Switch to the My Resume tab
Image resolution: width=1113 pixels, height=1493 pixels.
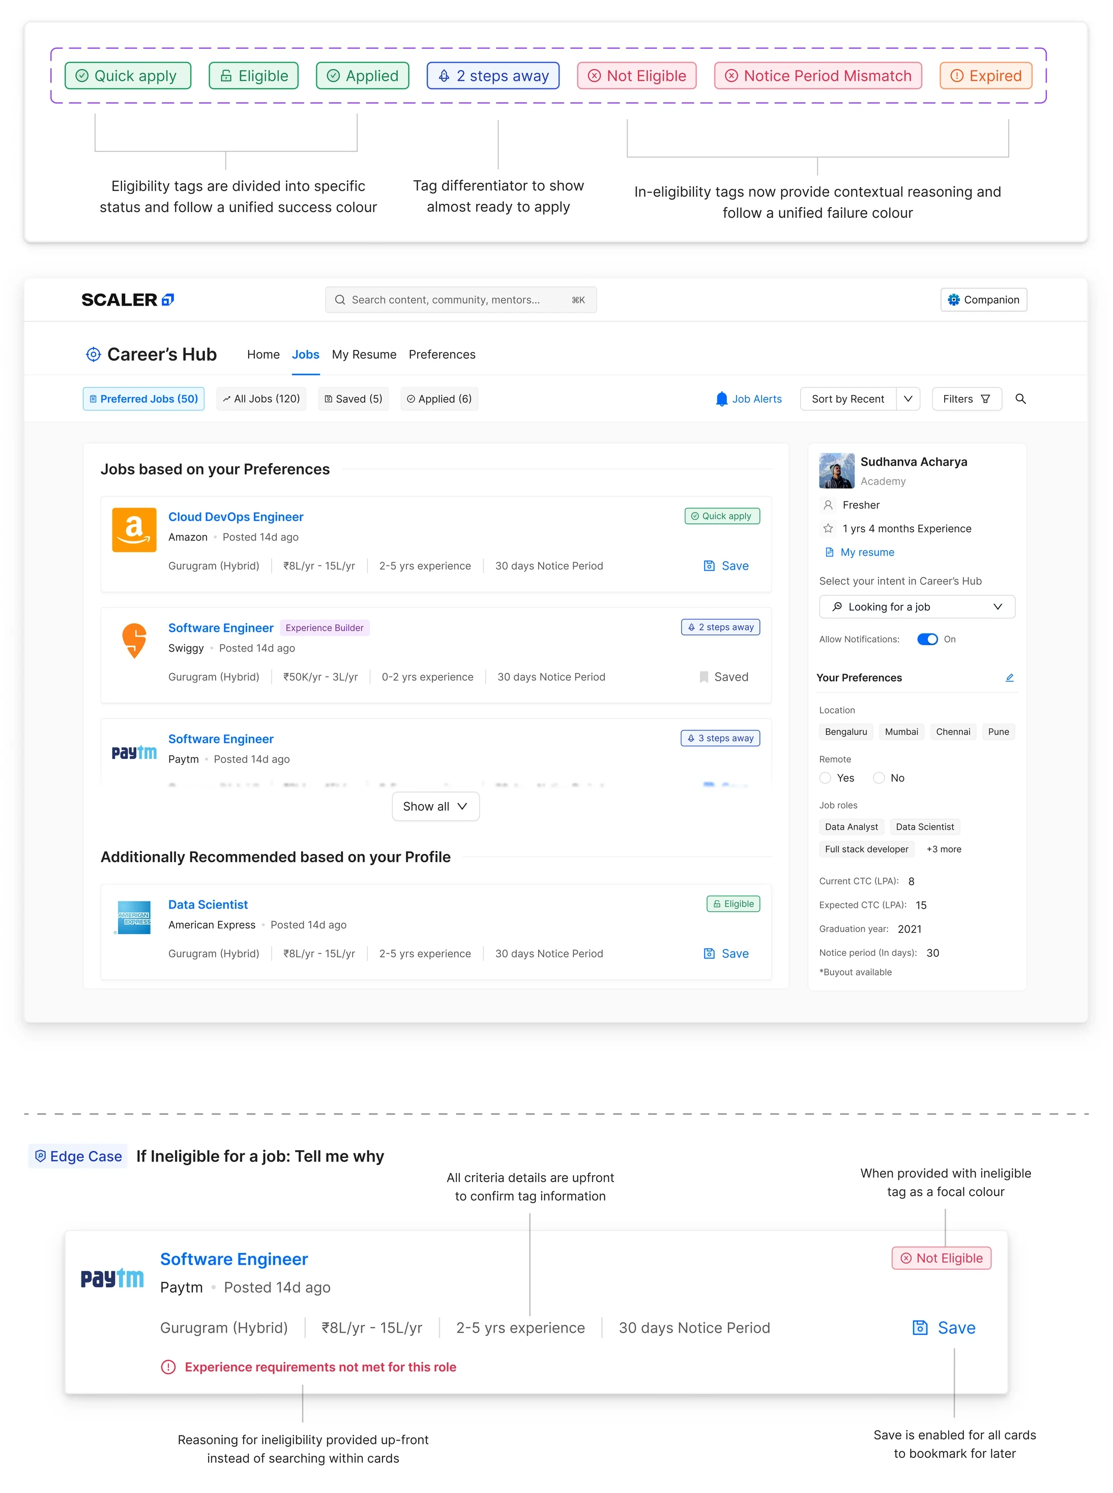pyautogui.click(x=364, y=355)
